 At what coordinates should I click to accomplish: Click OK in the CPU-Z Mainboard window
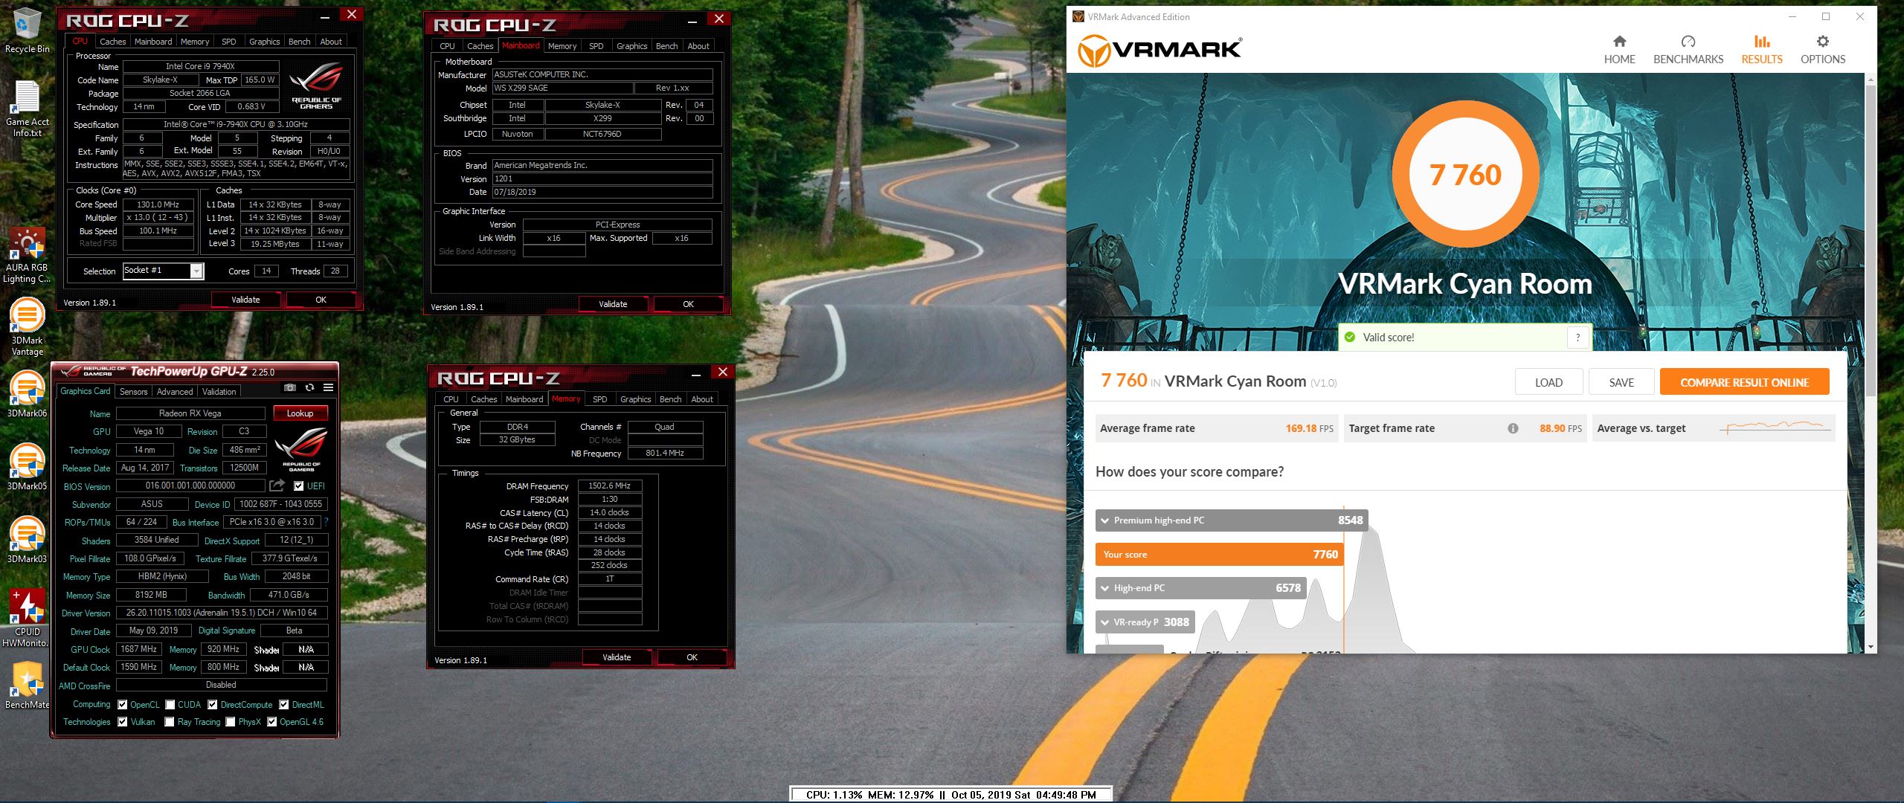[x=688, y=304]
